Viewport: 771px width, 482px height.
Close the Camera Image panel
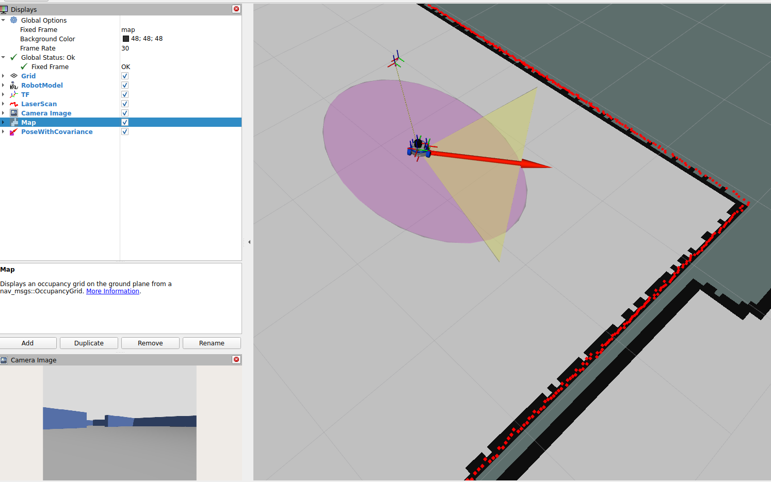[x=236, y=359]
